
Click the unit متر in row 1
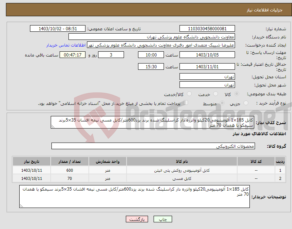coord(108,170)
